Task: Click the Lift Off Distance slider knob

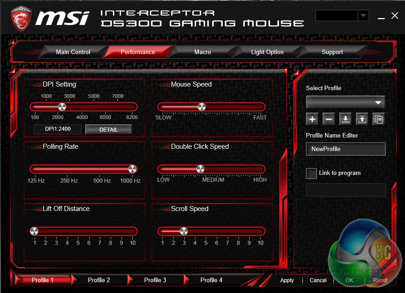Action: (34, 231)
